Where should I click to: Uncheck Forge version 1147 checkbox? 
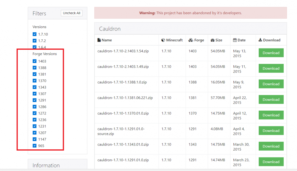tap(34, 139)
